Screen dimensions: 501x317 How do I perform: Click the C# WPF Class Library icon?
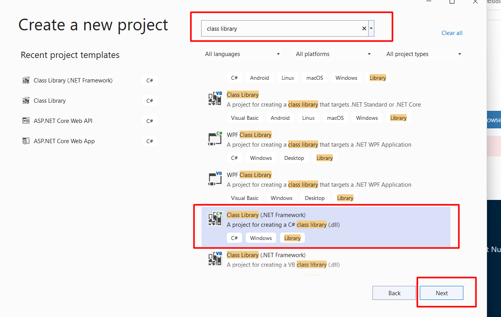click(215, 138)
